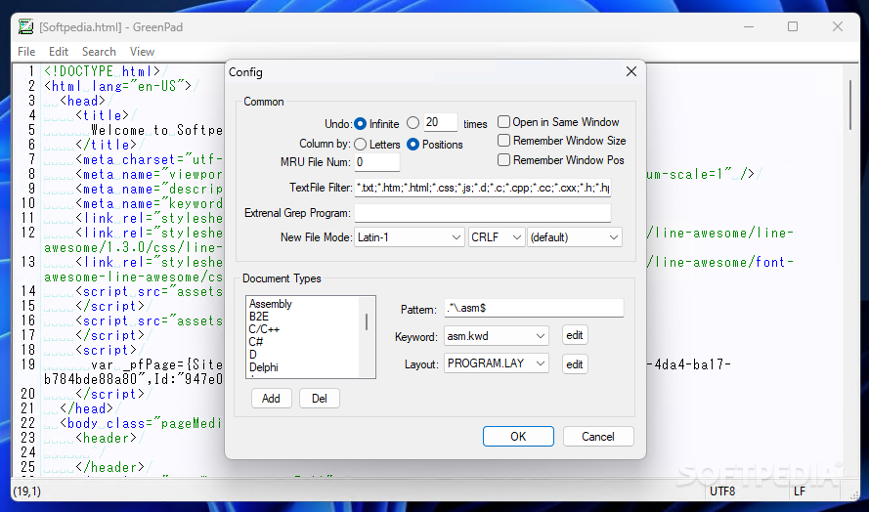The height and width of the screenshot is (512, 869).
Task: Open the View menu
Action: (x=142, y=52)
